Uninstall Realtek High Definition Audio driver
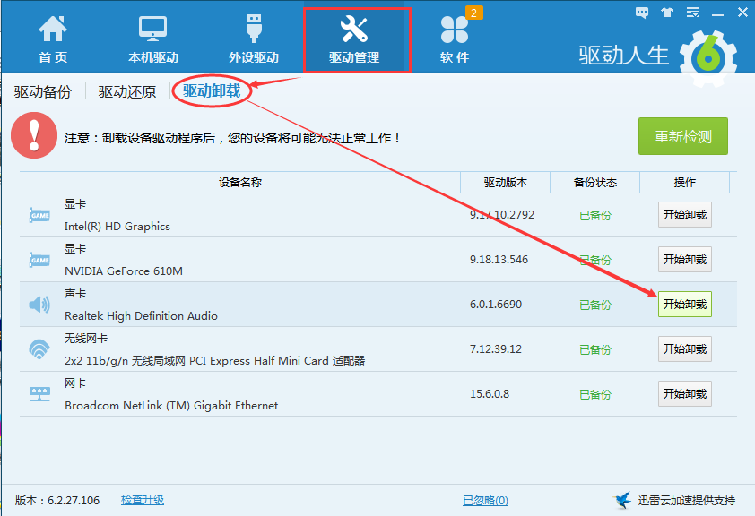755x516 pixels. [684, 305]
